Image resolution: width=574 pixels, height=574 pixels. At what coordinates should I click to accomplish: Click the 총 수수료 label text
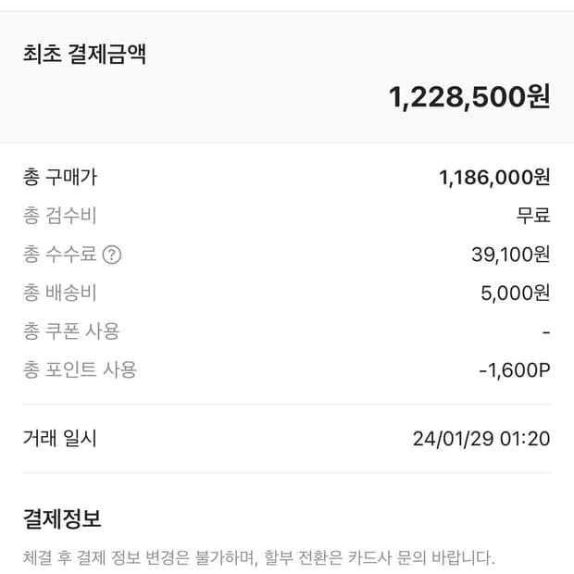point(60,255)
